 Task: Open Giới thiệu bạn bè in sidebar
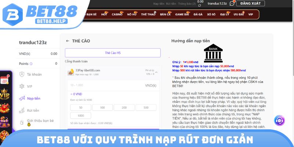click(x=40, y=121)
